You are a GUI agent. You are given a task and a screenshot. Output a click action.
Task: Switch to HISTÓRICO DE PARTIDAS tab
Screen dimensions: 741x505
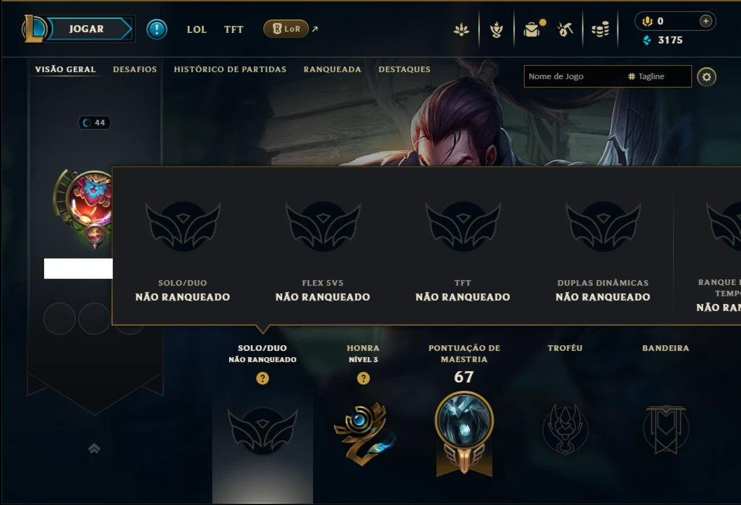click(x=230, y=69)
